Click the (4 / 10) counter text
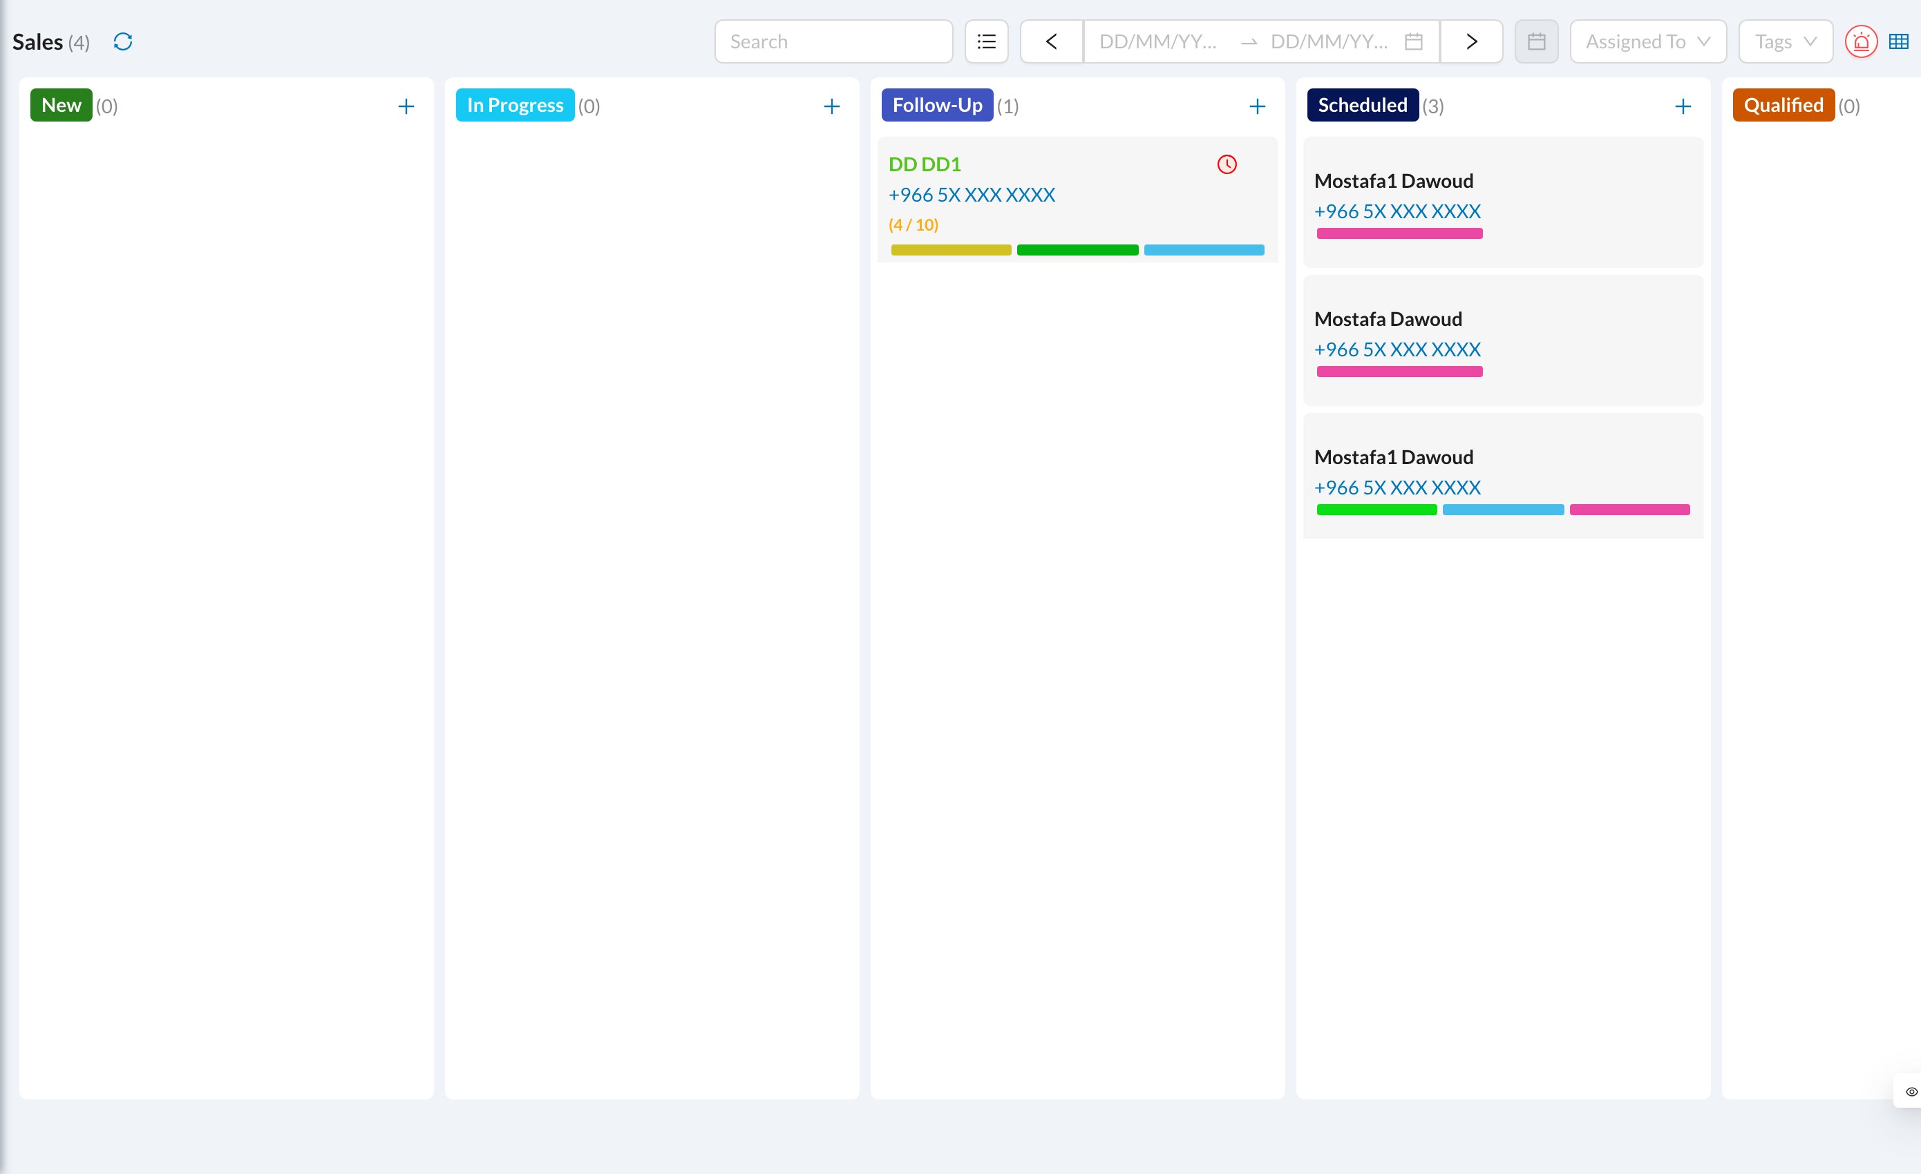Viewport: 1921px width, 1174px height. 913,225
